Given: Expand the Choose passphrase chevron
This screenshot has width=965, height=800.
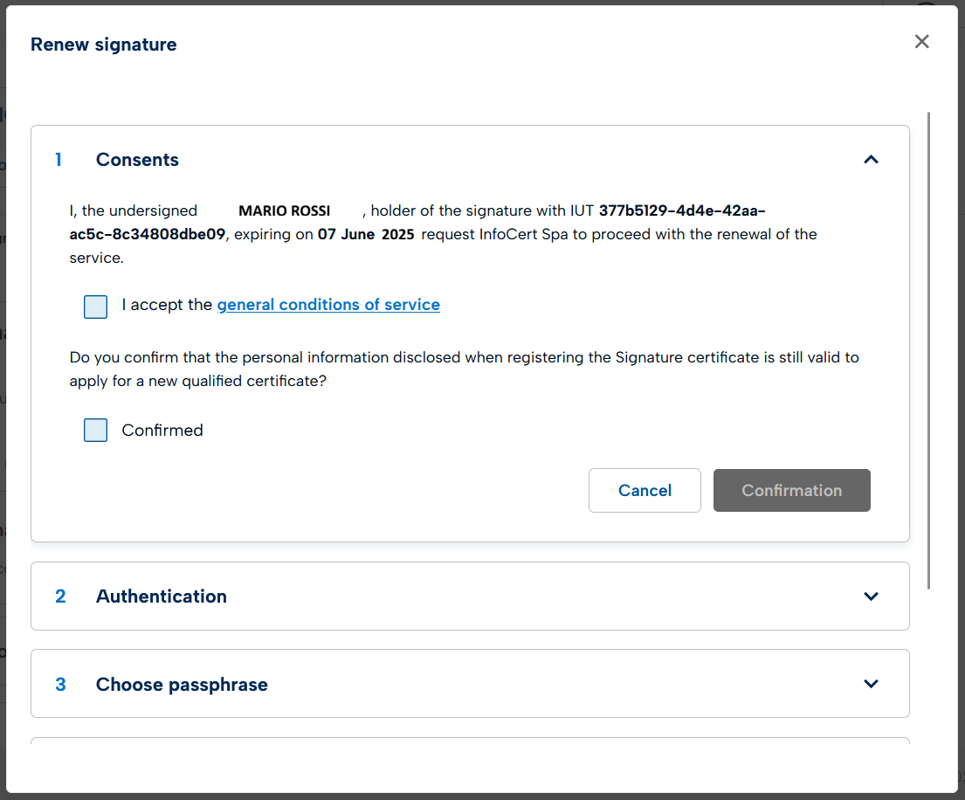Looking at the screenshot, I should (x=871, y=684).
